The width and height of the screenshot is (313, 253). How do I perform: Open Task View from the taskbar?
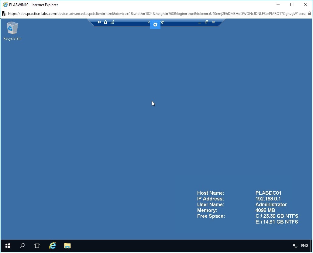pos(37,246)
